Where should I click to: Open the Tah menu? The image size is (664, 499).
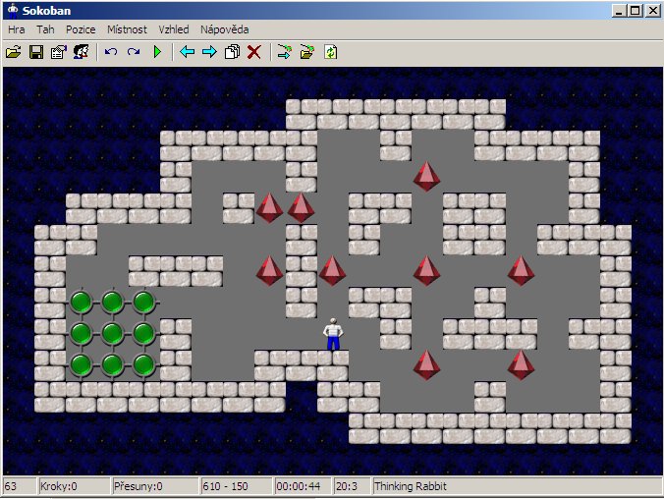45,29
